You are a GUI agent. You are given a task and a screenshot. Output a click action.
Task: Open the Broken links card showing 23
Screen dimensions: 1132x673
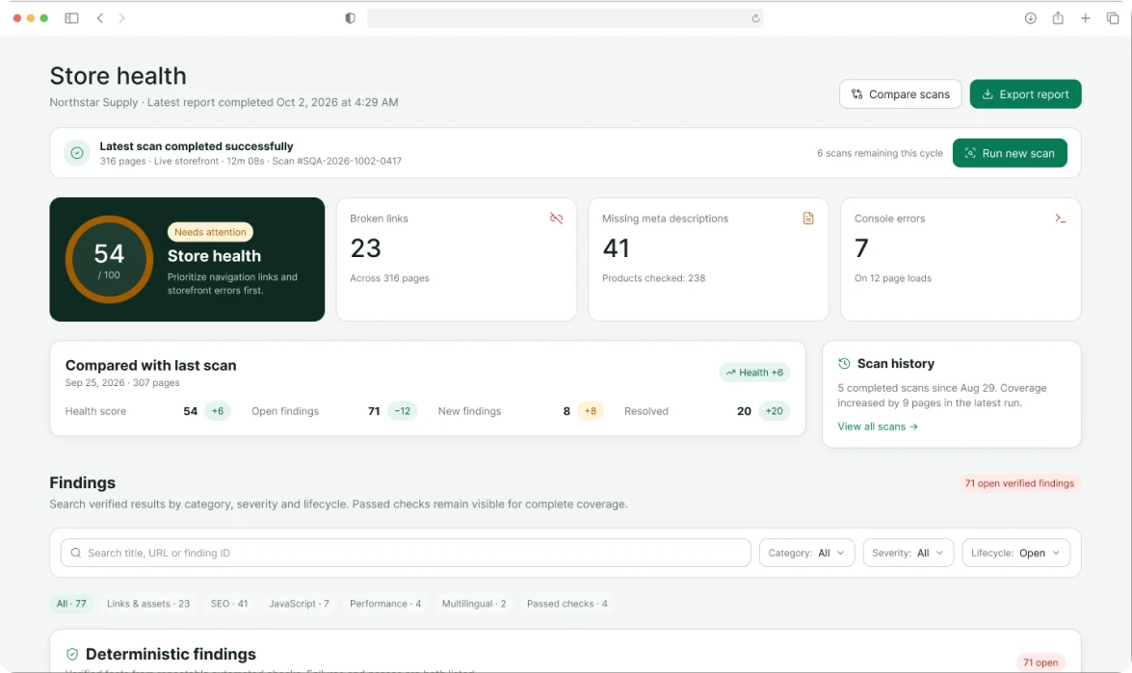point(457,260)
